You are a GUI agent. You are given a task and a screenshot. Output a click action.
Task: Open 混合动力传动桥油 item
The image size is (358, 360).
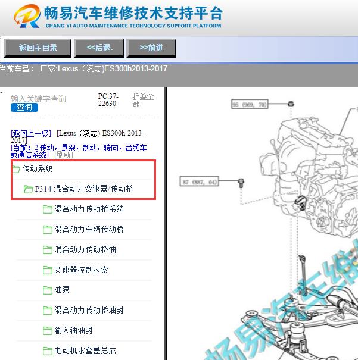pyautogui.click(x=85, y=249)
